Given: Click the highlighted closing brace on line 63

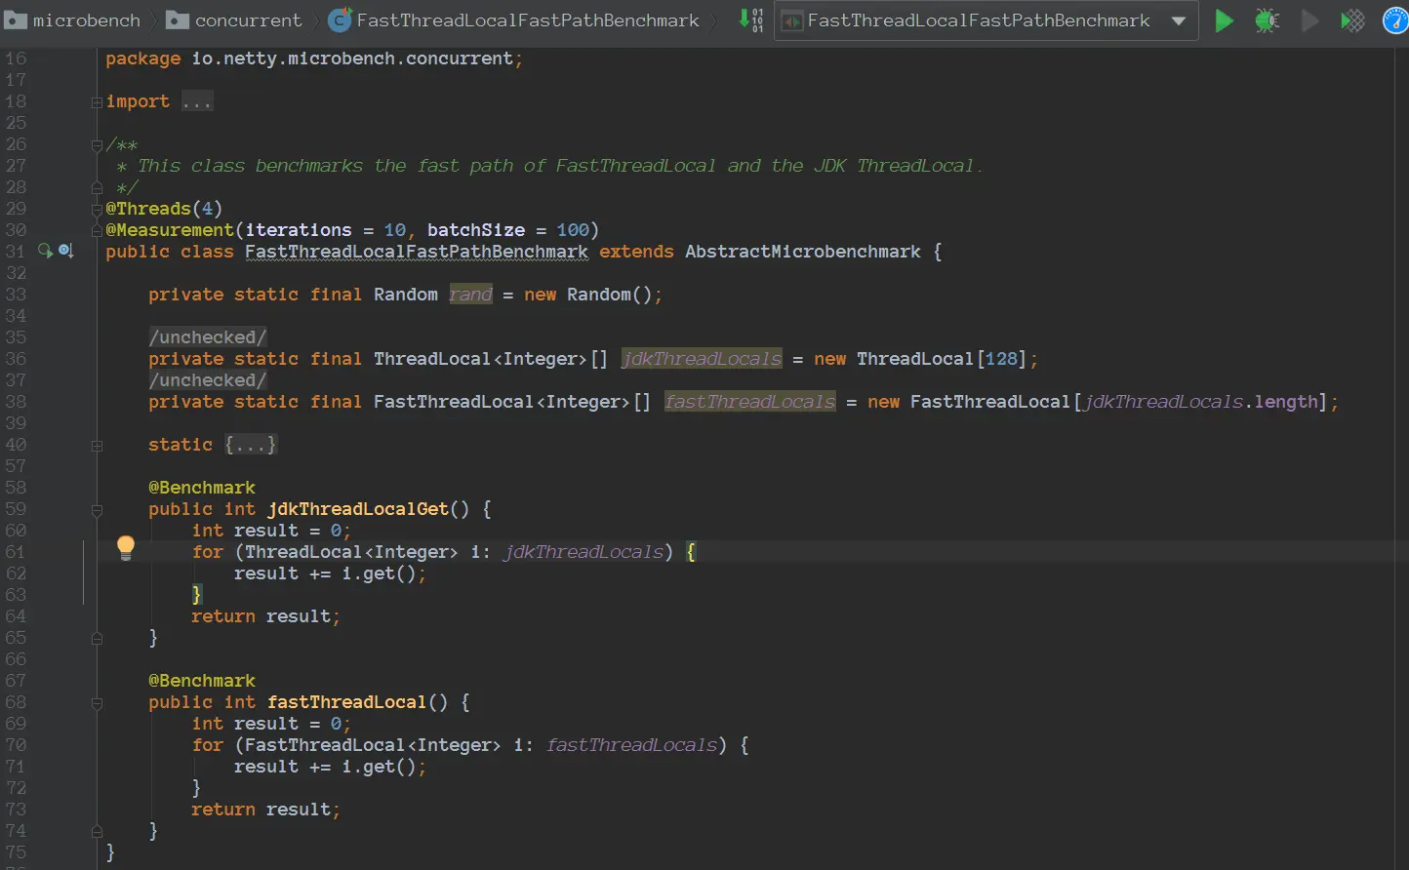Looking at the screenshot, I should [x=196, y=595].
